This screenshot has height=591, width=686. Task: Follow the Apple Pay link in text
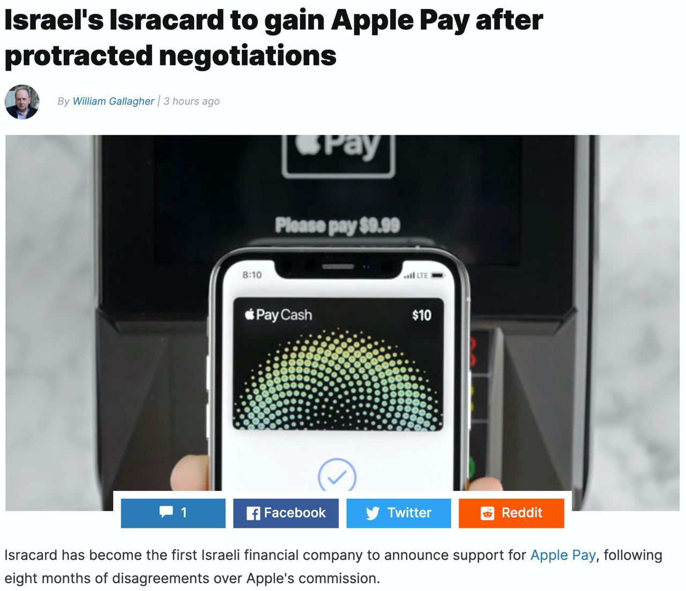click(x=563, y=555)
